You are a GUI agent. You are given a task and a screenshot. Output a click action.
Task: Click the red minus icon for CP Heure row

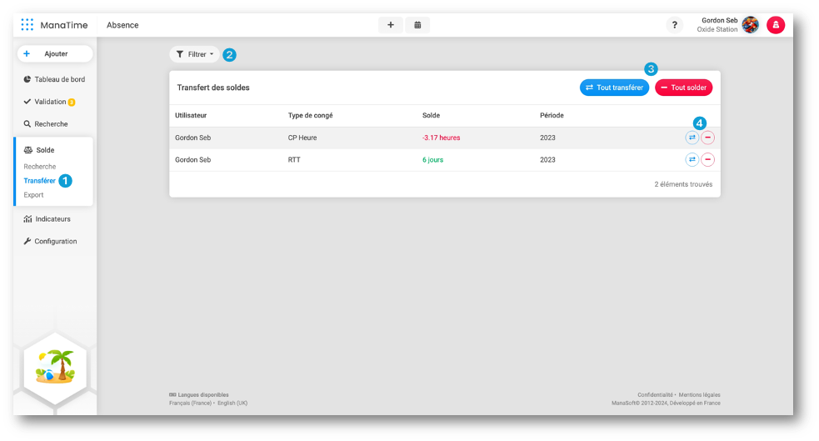click(x=707, y=138)
